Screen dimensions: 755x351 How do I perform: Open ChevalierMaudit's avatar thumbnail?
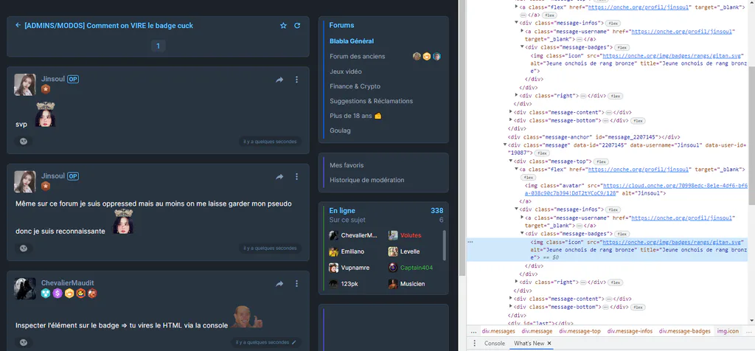click(25, 288)
